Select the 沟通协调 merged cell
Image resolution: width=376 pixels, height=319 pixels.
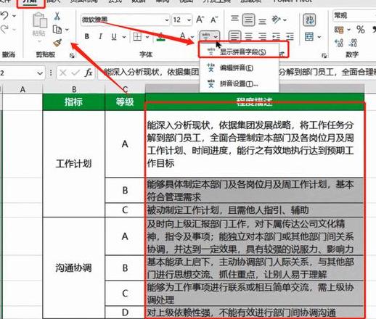(x=74, y=268)
